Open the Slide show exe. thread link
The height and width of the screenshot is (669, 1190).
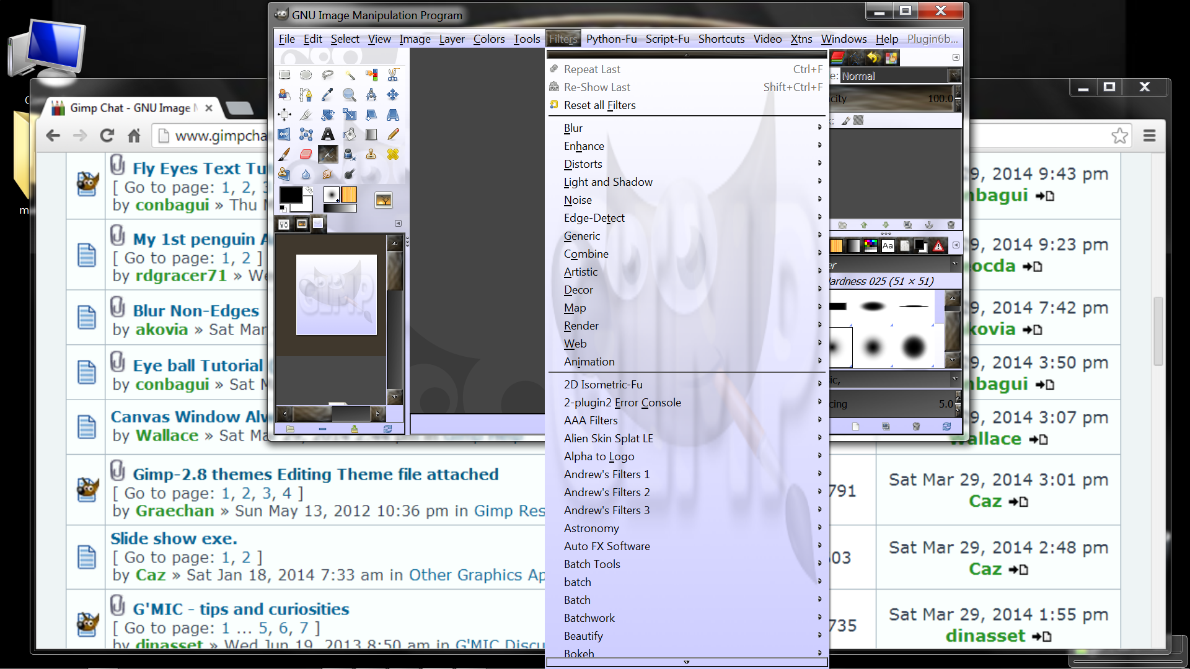click(174, 538)
